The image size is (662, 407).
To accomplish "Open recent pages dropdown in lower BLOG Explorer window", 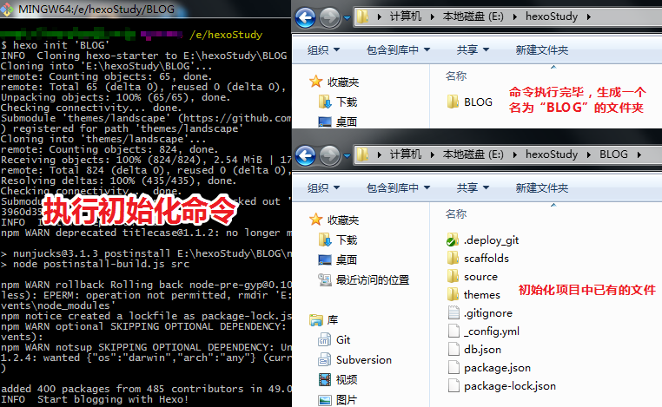I will (x=347, y=156).
